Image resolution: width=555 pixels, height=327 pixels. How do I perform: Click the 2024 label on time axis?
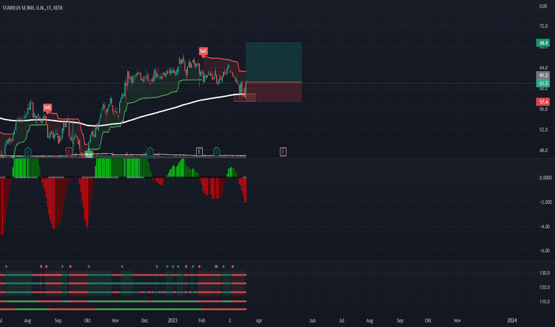tap(512, 320)
